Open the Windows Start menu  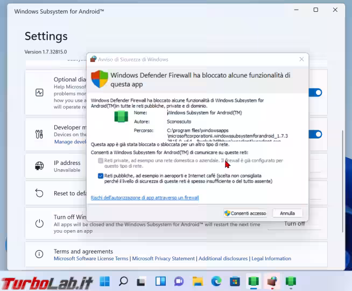pos(104,281)
